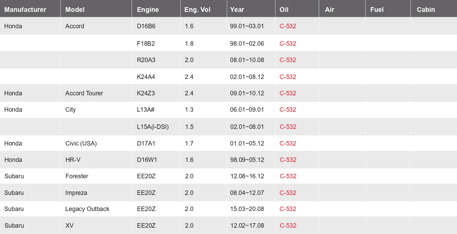This screenshot has height=234, width=457.
Task: Open the C-532 link for Honda HR-V
Action: (x=288, y=160)
